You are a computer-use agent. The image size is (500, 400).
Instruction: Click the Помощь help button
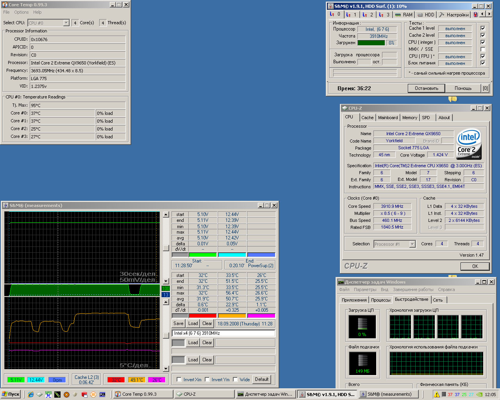pyautogui.click(x=463, y=88)
